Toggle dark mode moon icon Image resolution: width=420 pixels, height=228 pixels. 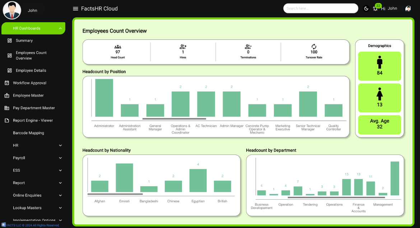coord(366,9)
